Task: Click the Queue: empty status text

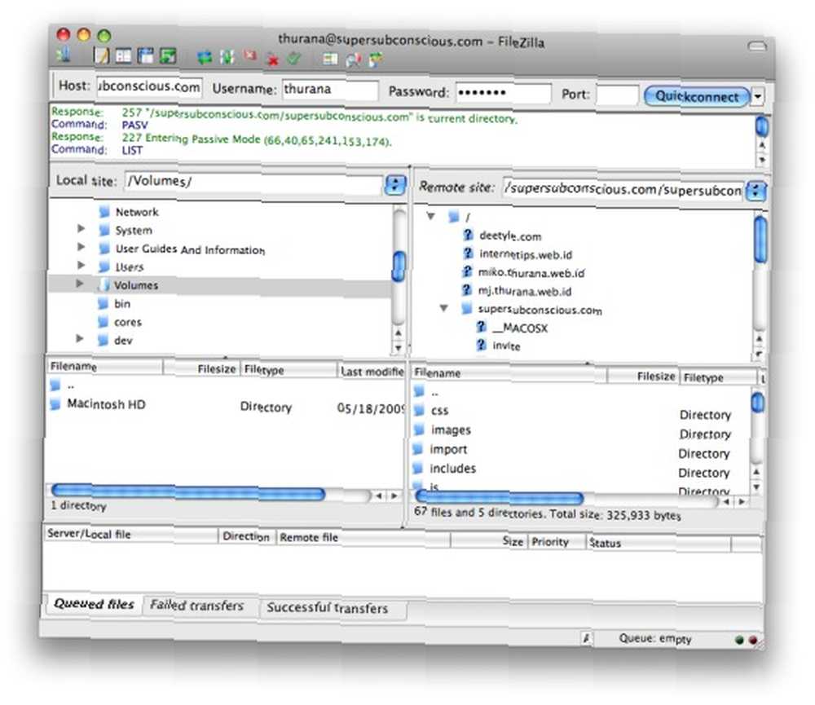Action: point(655,638)
